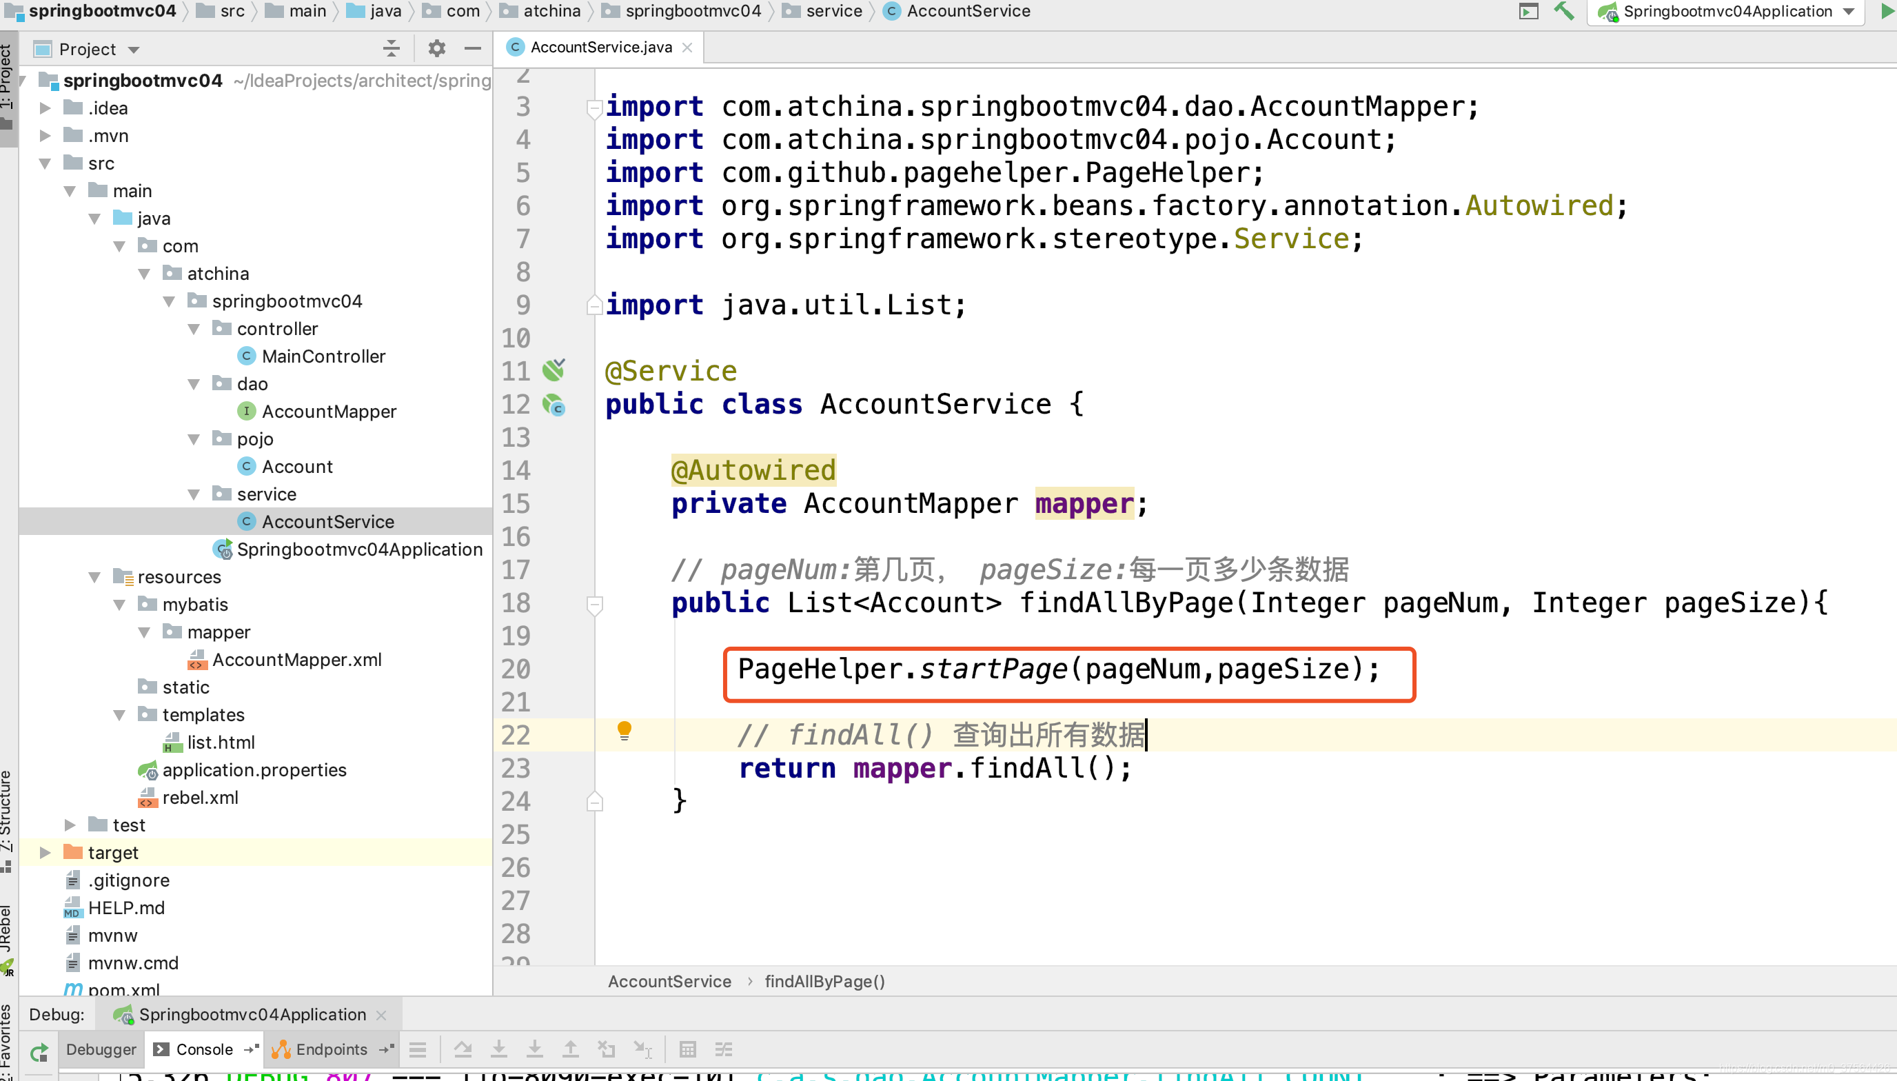The image size is (1897, 1081).
Task: Hide the Project tool window with minus icon
Action: [x=473, y=49]
